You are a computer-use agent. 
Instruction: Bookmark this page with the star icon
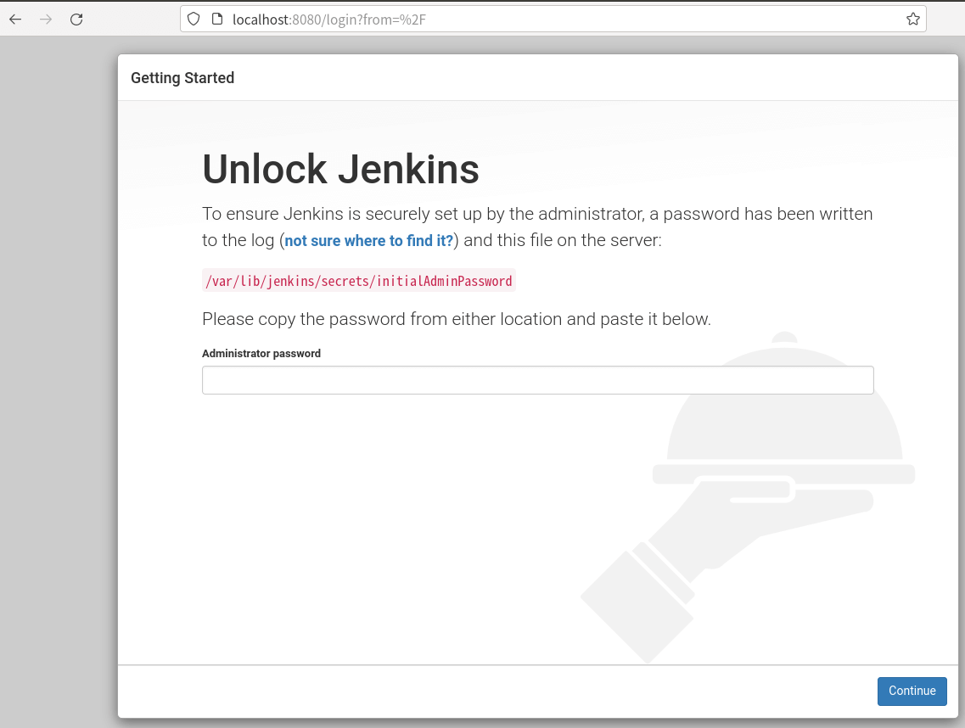point(912,19)
